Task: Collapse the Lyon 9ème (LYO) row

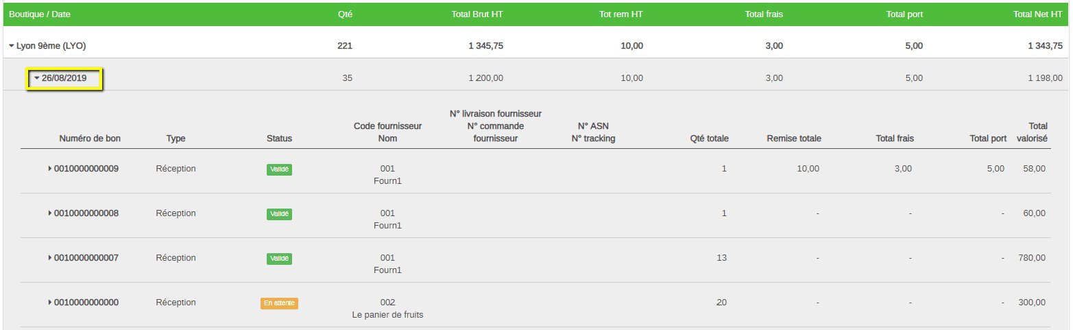Action: click(12, 46)
